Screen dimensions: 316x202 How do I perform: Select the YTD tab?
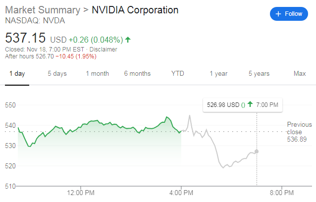pos(177,74)
